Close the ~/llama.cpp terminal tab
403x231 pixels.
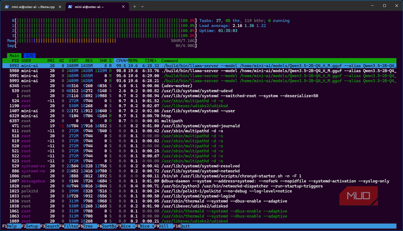coord(60,7)
